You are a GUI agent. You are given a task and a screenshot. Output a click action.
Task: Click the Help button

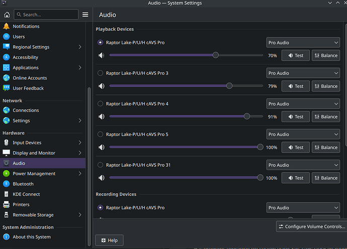click(x=109, y=240)
